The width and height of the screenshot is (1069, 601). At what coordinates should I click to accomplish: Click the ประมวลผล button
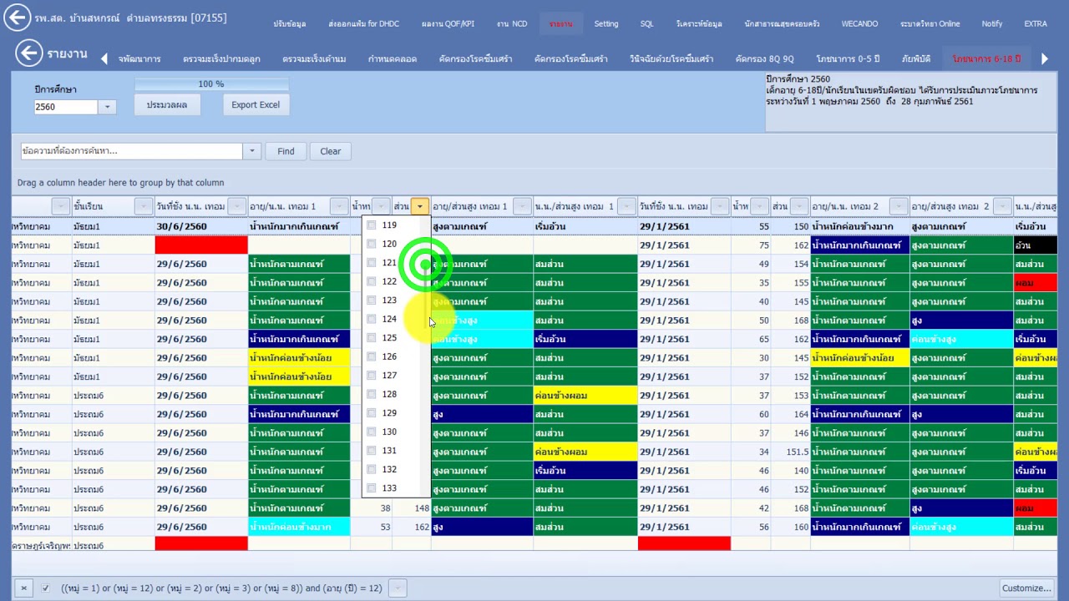[167, 104]
